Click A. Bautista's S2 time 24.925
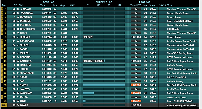Viewport: 202px width, 109px height. click(x=99, y=61)
